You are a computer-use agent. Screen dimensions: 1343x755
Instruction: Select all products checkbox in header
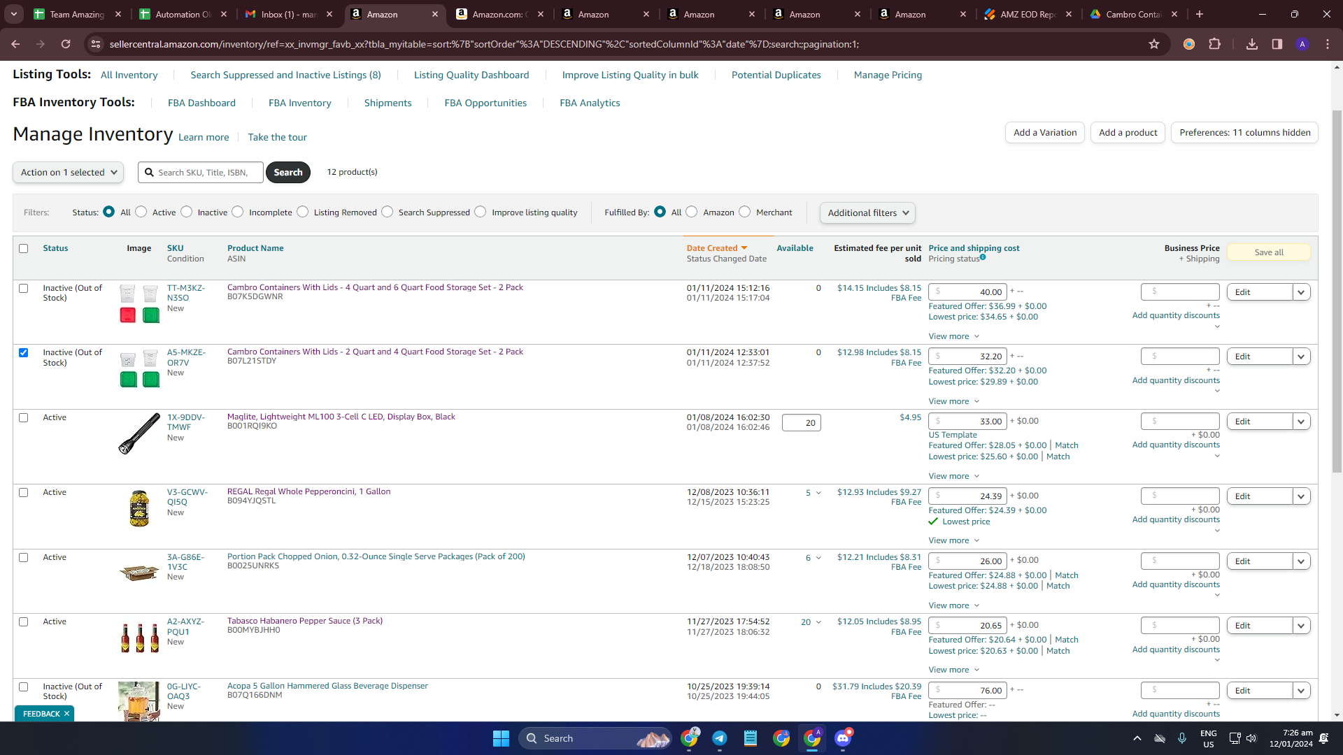click(x=24, y=248)
